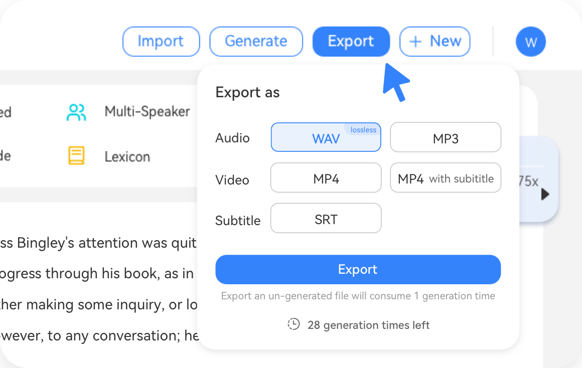Select SRT subtitle export format
The width and height of the screenshot is (582, 368).
click(x=326, y=218)
